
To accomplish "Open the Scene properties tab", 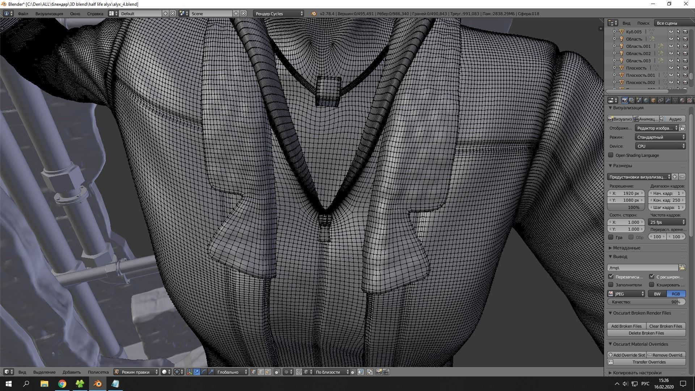I will click(639, 100).
